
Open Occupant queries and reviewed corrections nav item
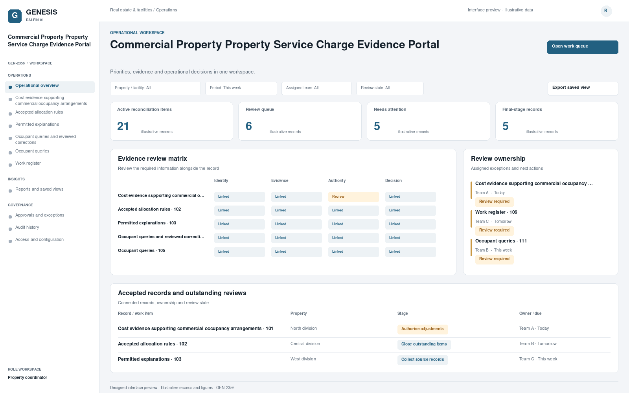[x=50, y=140]
